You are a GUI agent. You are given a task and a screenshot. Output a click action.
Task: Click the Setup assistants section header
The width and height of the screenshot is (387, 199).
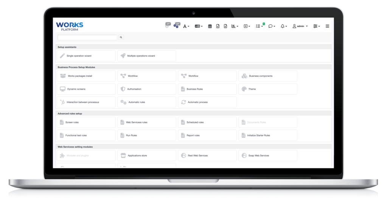194,47
